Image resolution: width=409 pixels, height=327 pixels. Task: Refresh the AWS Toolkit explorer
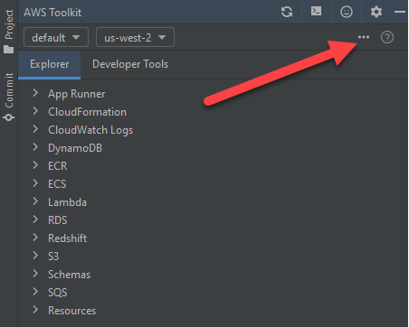(287, 12)
